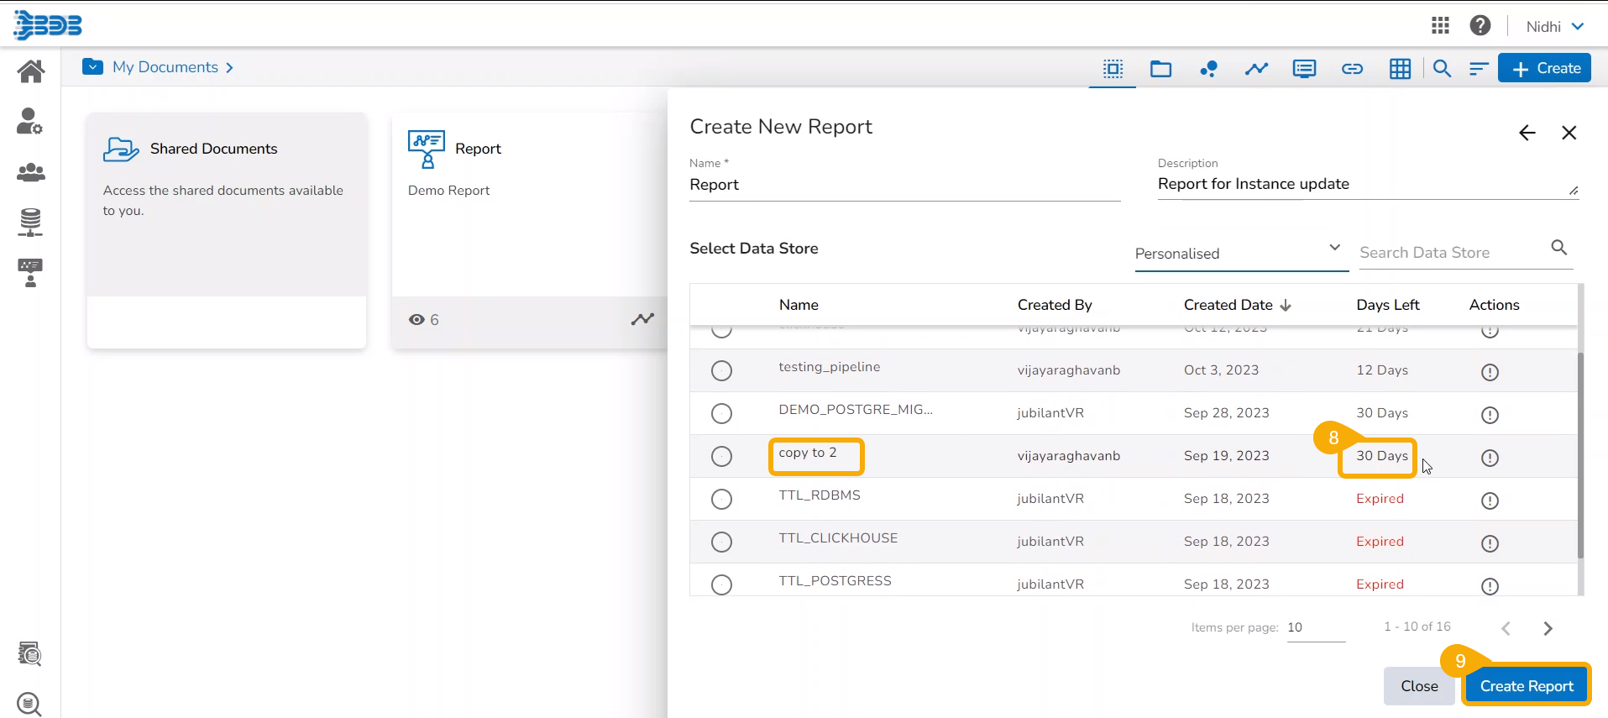Open the data center sidebar icon
This screenshot has height=718, width=1608.
(x=30, y=223)
